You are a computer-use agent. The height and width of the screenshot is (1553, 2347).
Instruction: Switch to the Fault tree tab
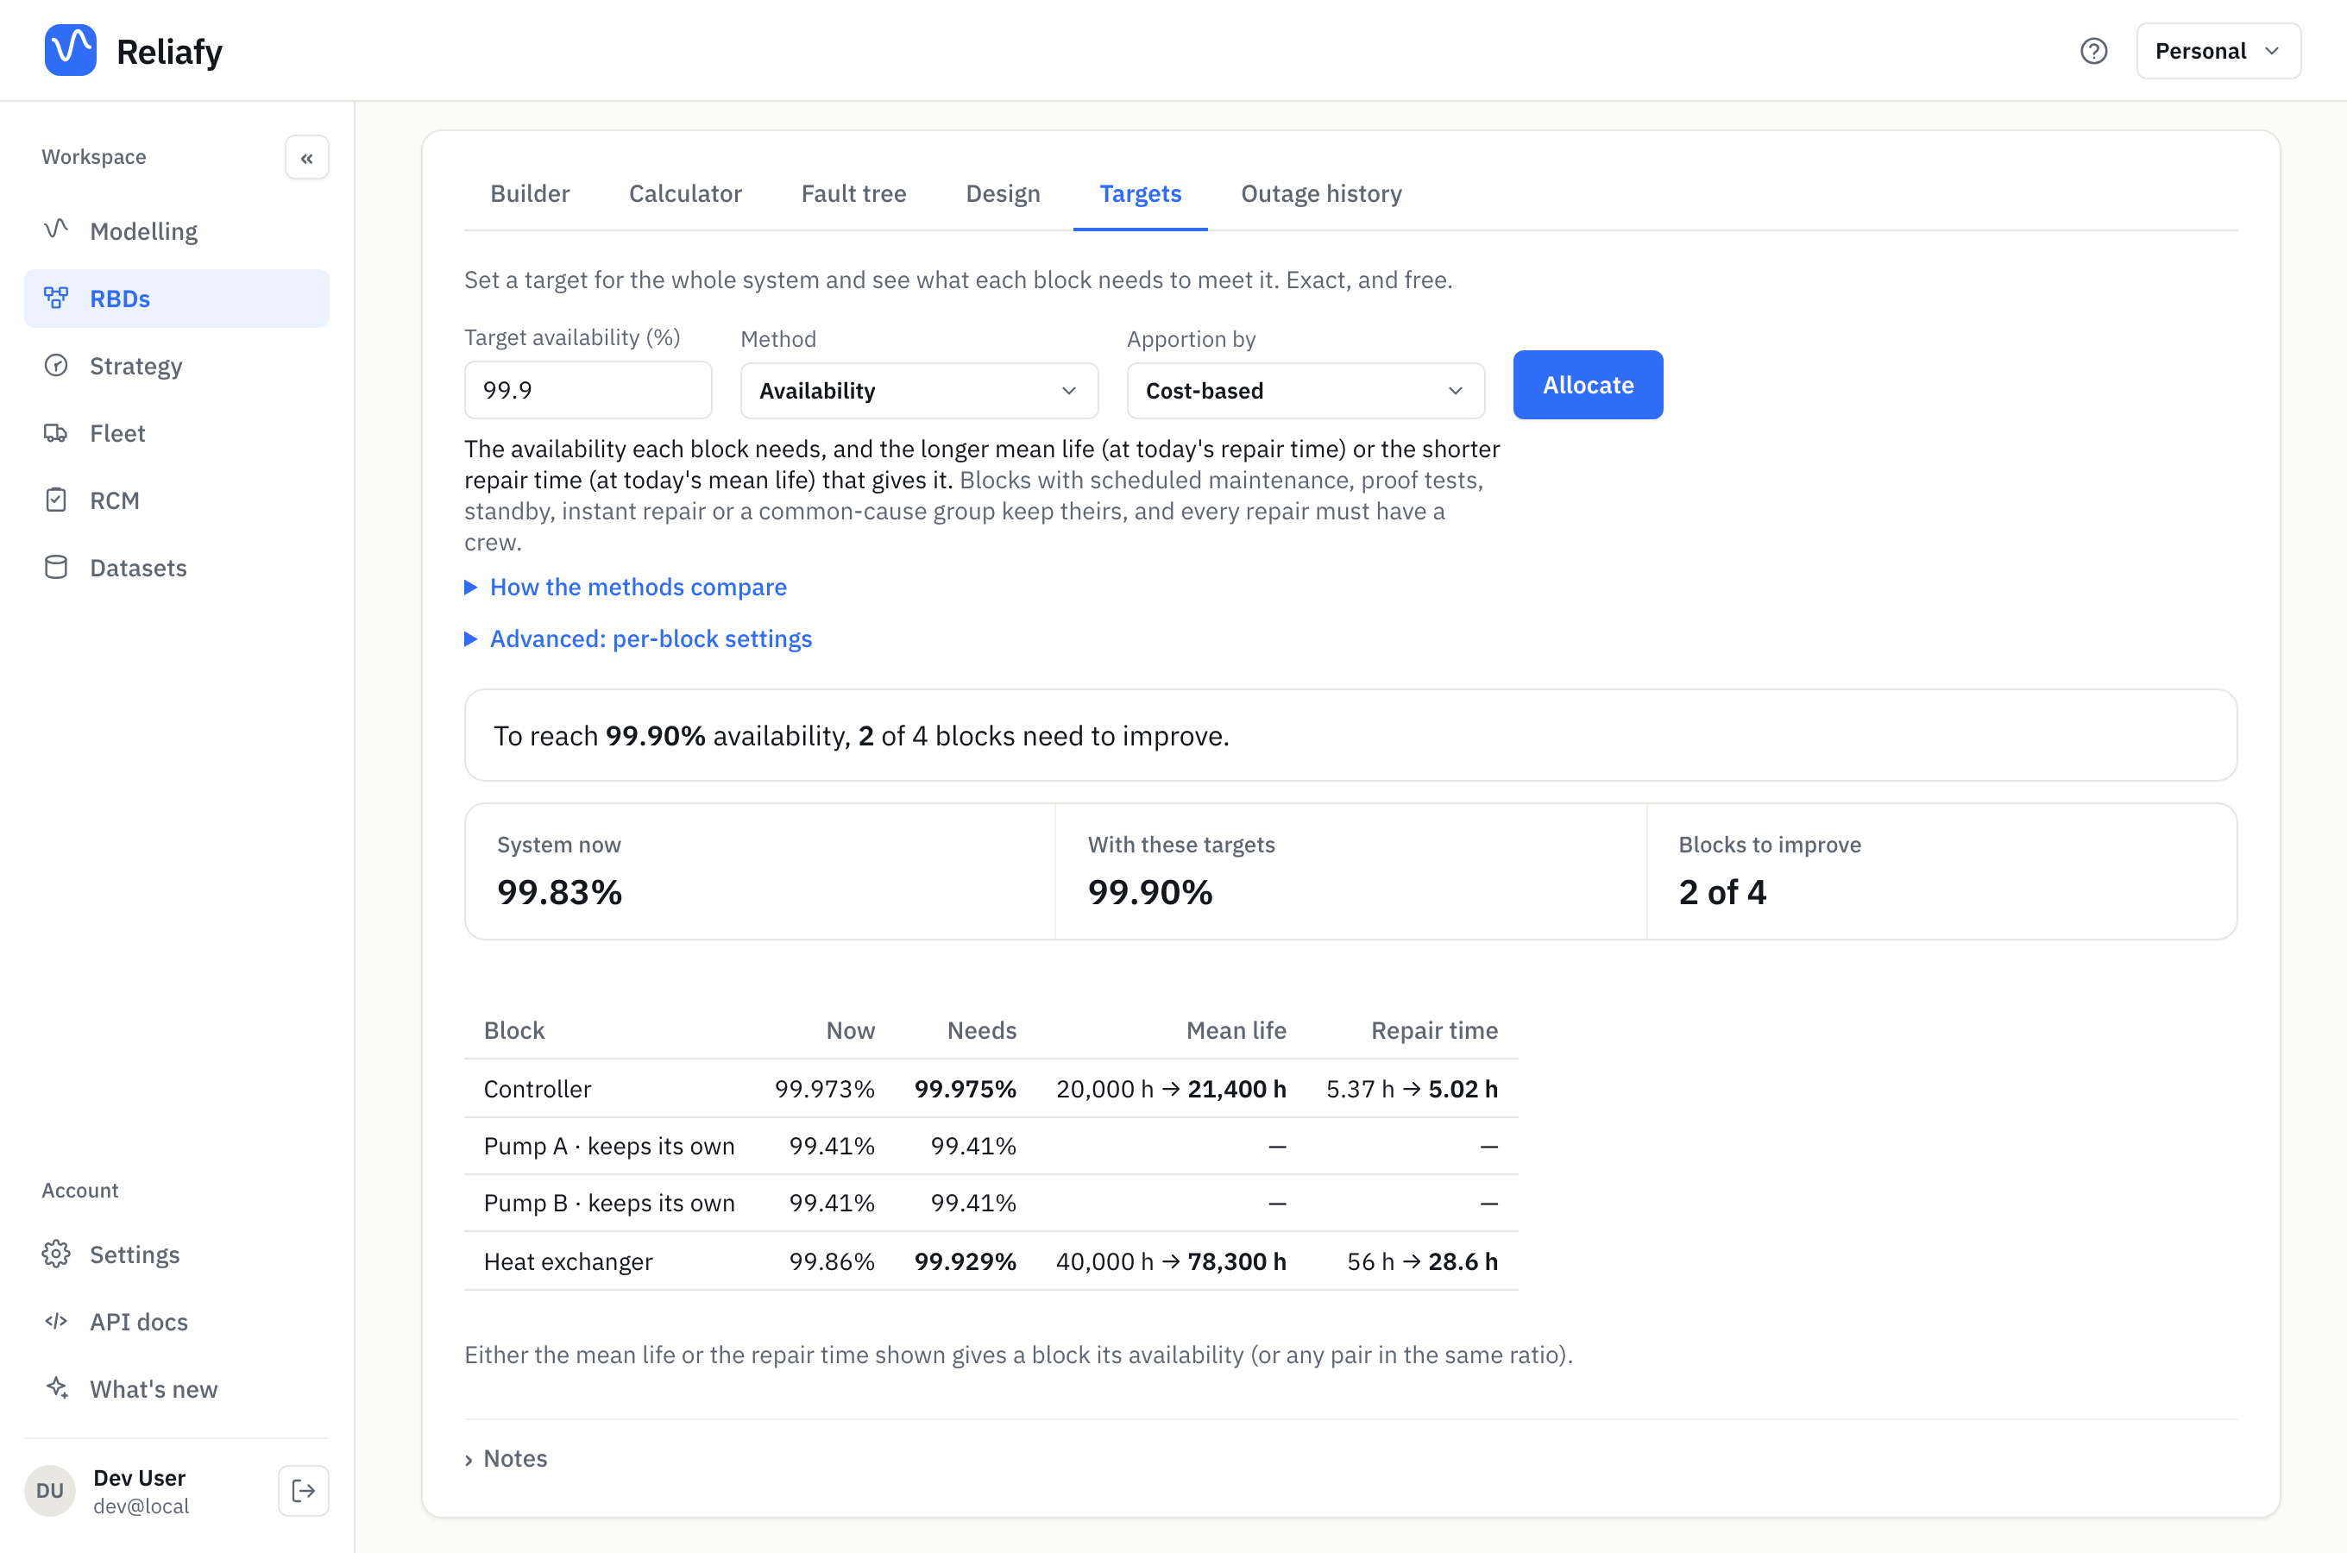[853, 193]
